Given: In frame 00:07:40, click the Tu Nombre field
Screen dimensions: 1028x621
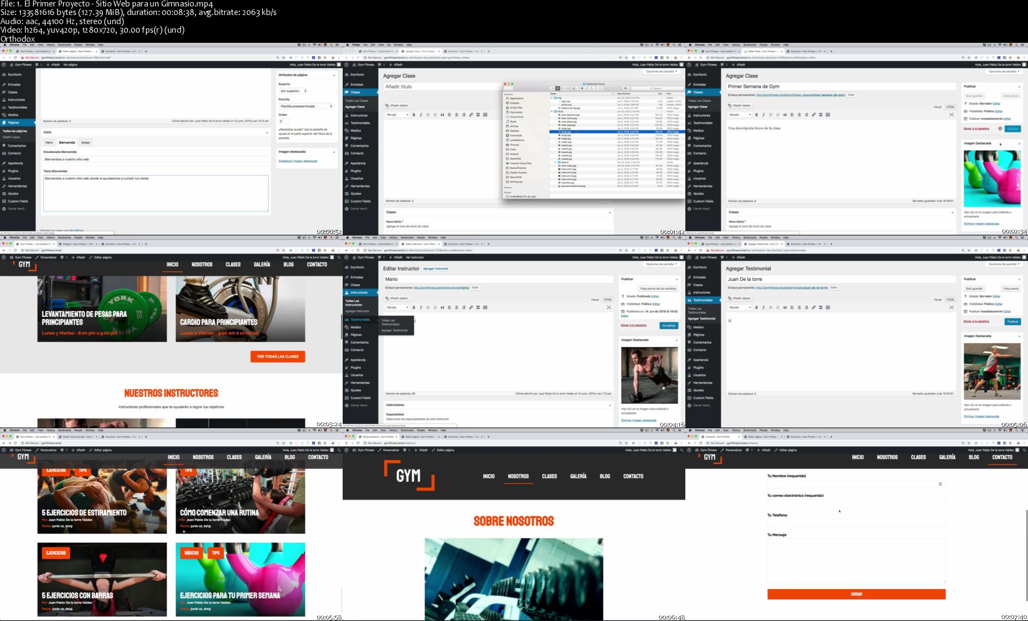Looking at the screenshot, I should [856, 484].
